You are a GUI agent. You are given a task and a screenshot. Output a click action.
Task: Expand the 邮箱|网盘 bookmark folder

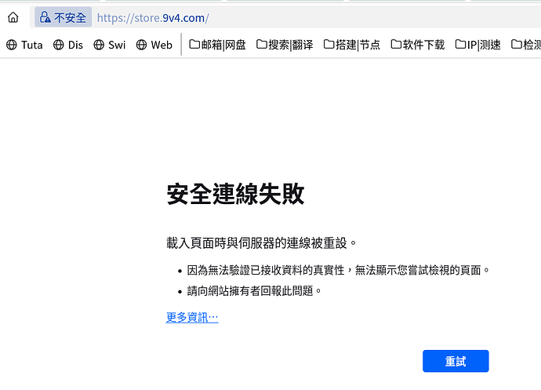click(217, 45)
